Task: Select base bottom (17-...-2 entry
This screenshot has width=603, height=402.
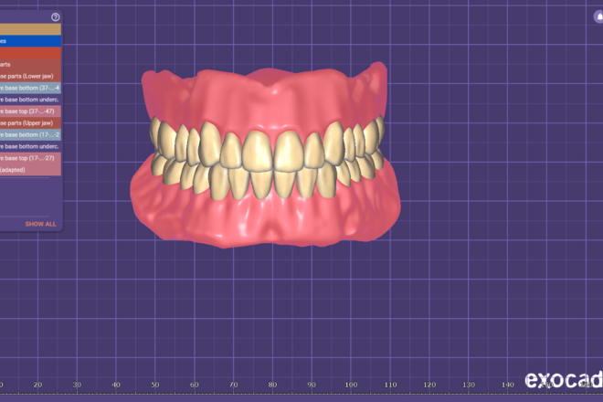Action: click(x=30, y=134)
